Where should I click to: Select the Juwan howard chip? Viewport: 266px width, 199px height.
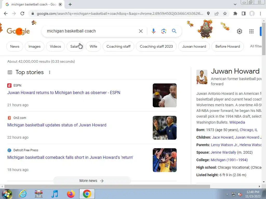(194, 46)
